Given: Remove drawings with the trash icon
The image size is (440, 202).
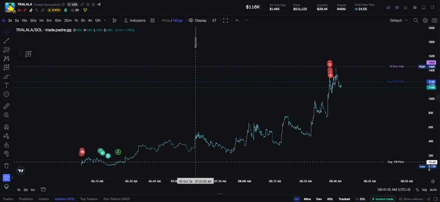Looking at the screenshot, I should point(6,166).
